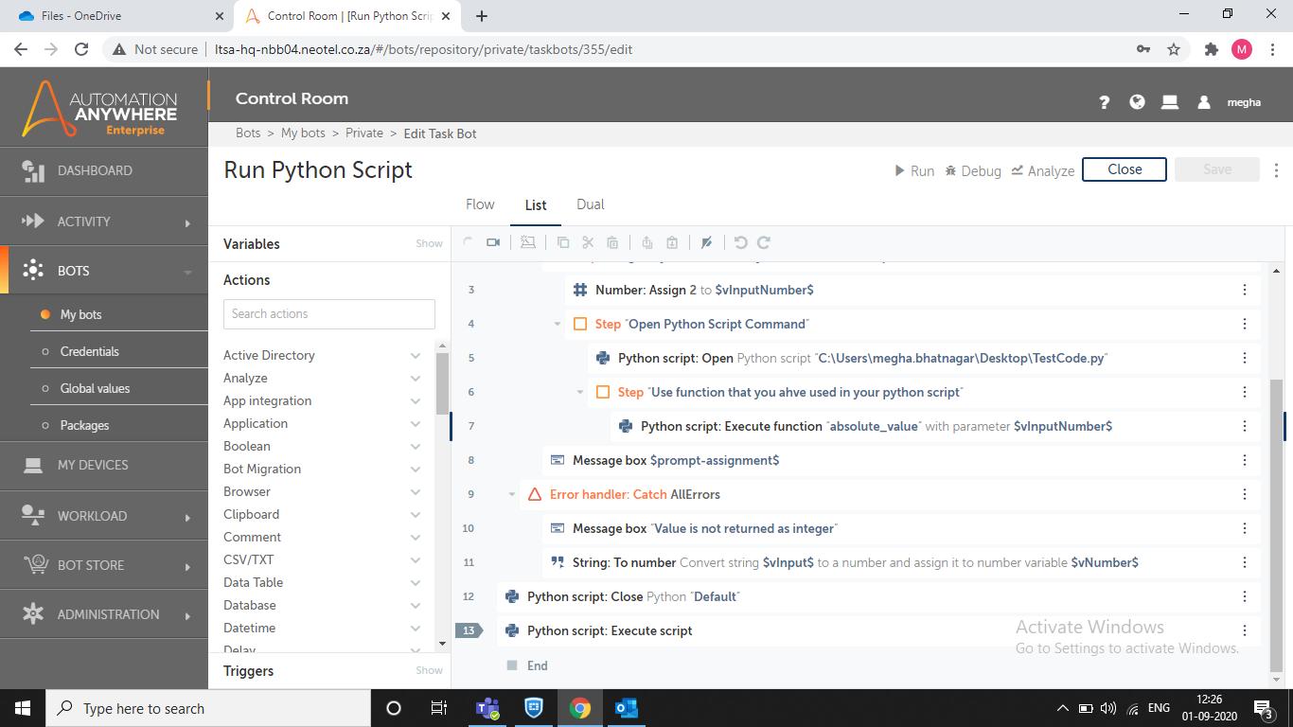
Task: Click 'My bots' breadcrumb link
Action: 303,133
